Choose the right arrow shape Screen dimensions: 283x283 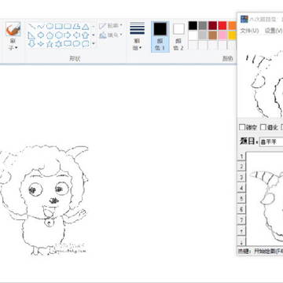68,35
